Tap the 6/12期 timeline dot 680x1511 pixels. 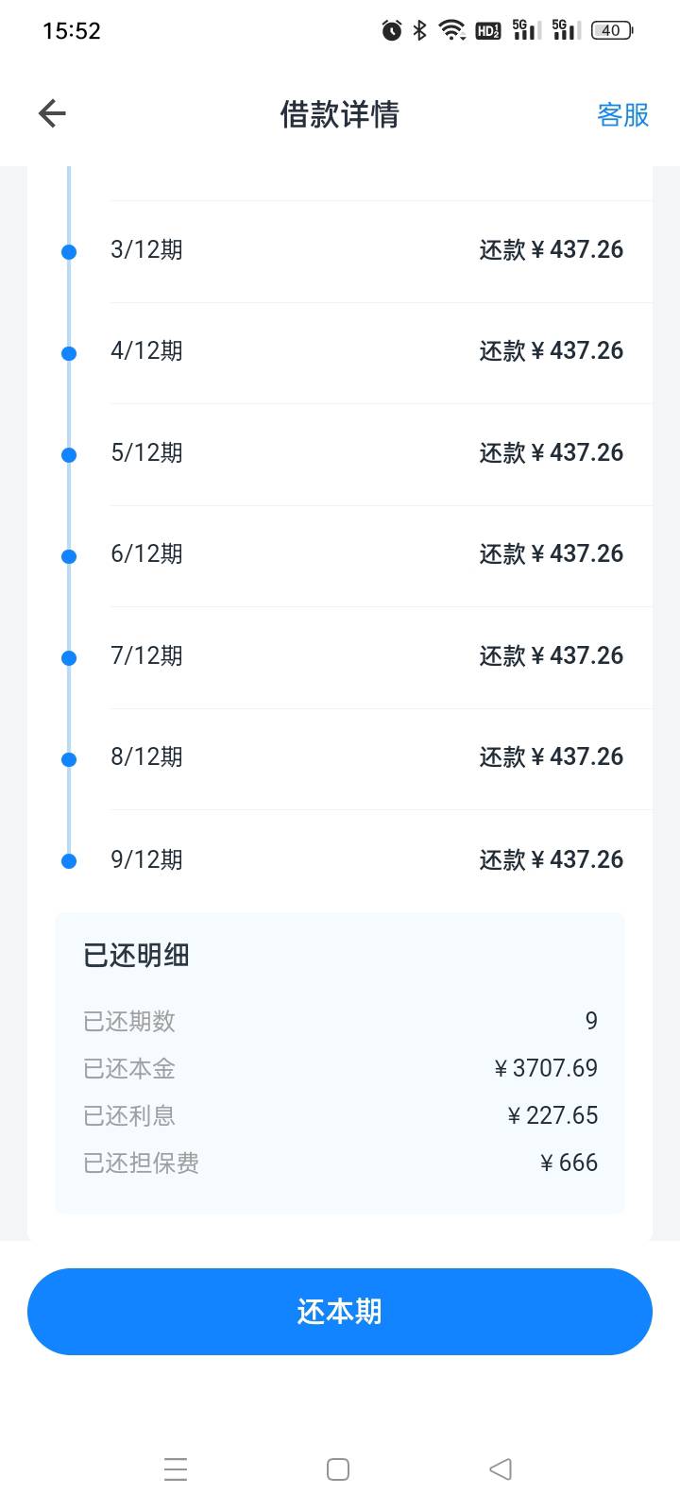[x=69, y=556]
